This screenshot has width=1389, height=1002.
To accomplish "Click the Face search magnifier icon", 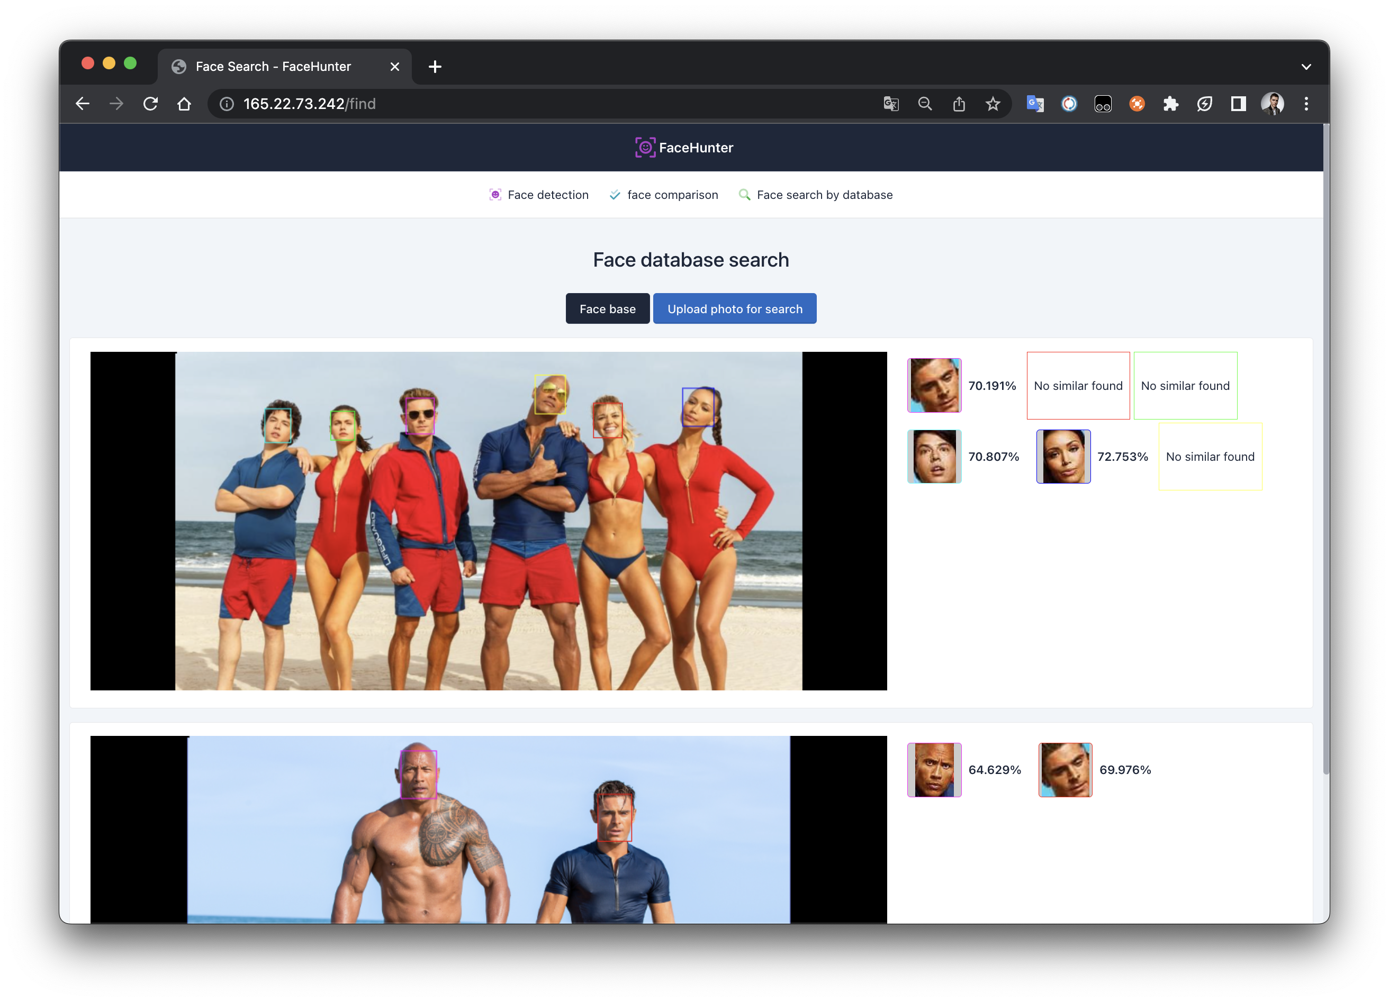I will [x=745, y=195].
